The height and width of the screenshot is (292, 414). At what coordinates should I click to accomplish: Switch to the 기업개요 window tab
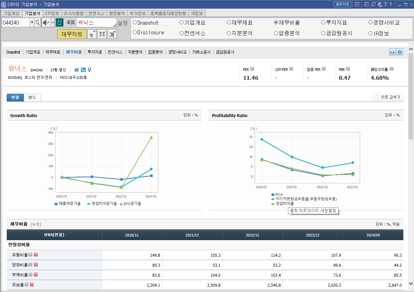pos(12,13)
